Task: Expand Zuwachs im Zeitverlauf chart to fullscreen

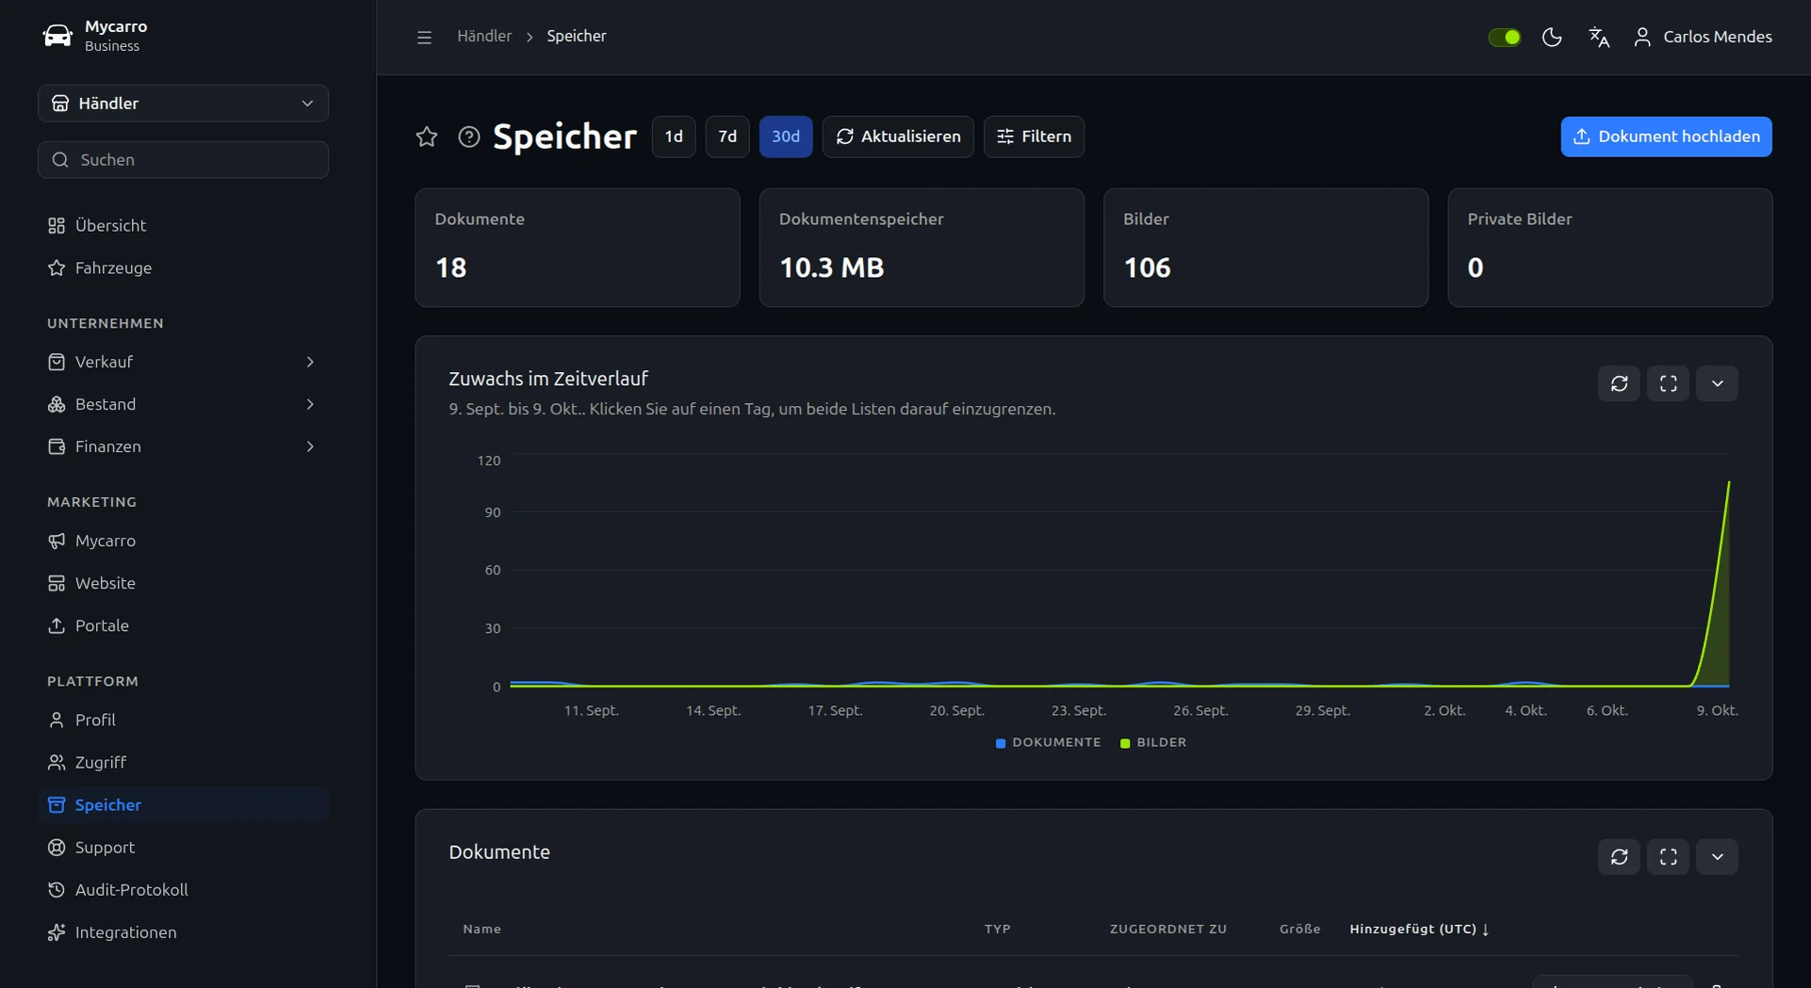Action: pyautogui.click(x=1668, y=383)
